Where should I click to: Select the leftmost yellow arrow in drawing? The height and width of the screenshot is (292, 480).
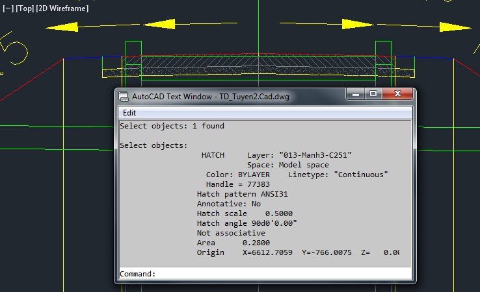pyautogui.click(x=70, y=28)
